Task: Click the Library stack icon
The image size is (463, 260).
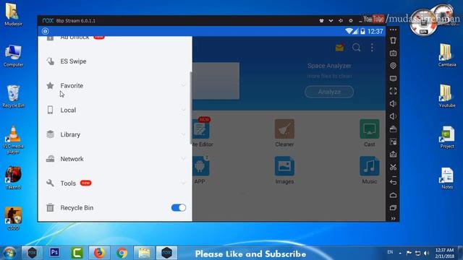Action: [x=50, y=134]
